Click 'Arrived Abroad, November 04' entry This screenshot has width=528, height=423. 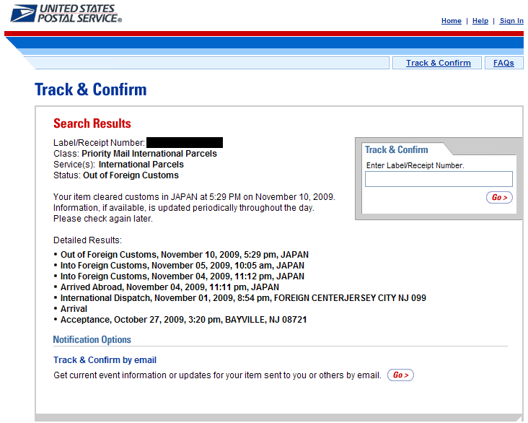click(x=170, y=287)
